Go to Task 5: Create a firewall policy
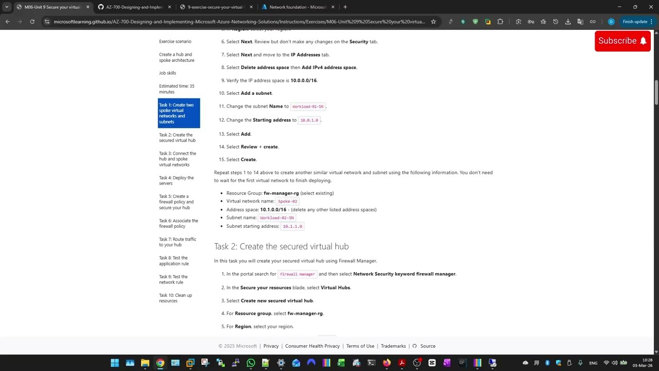 tap(176, 202)
